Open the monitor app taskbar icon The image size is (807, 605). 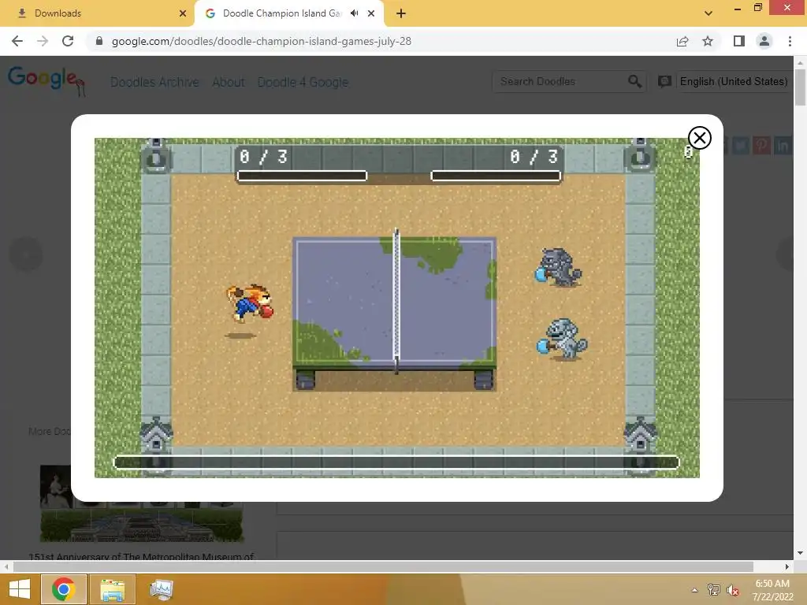161,589
